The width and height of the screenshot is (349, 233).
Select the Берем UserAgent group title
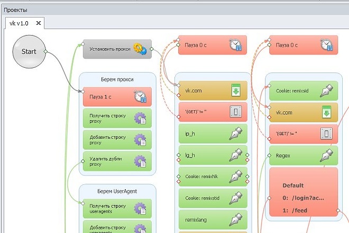[117, 191]
